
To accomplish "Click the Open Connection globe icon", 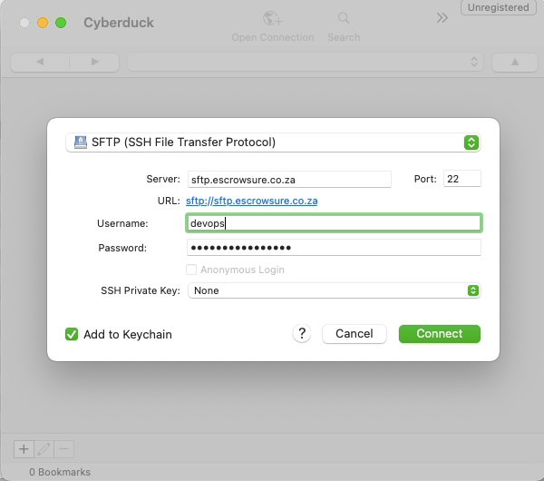I will point(272,18).
